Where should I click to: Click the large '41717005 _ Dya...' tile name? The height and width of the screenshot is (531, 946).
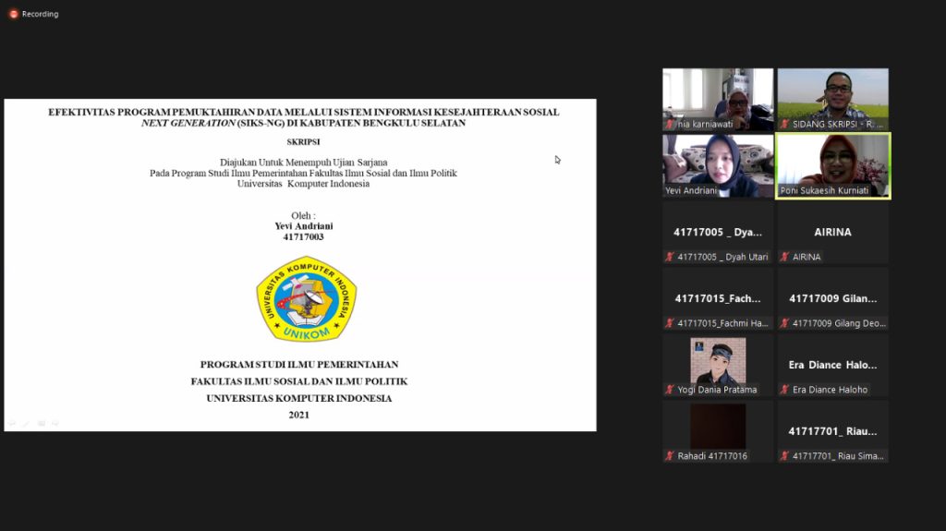tap(718, 233)
